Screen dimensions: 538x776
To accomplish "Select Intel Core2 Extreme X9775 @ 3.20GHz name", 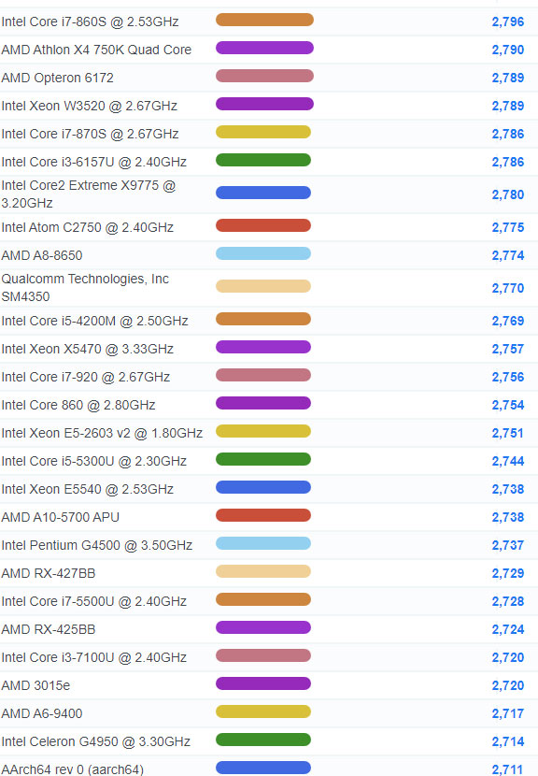I will point(89,194).
